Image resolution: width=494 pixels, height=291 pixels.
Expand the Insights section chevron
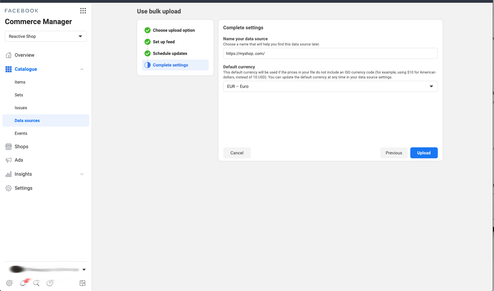point(82,174)
